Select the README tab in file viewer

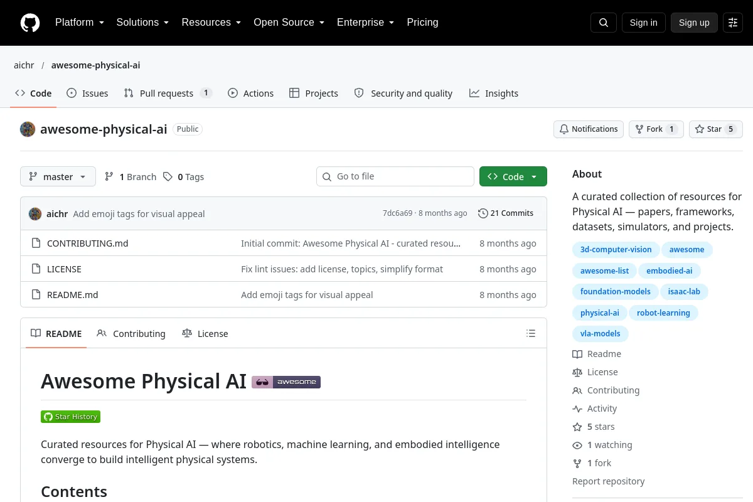(x=56, y=334)
